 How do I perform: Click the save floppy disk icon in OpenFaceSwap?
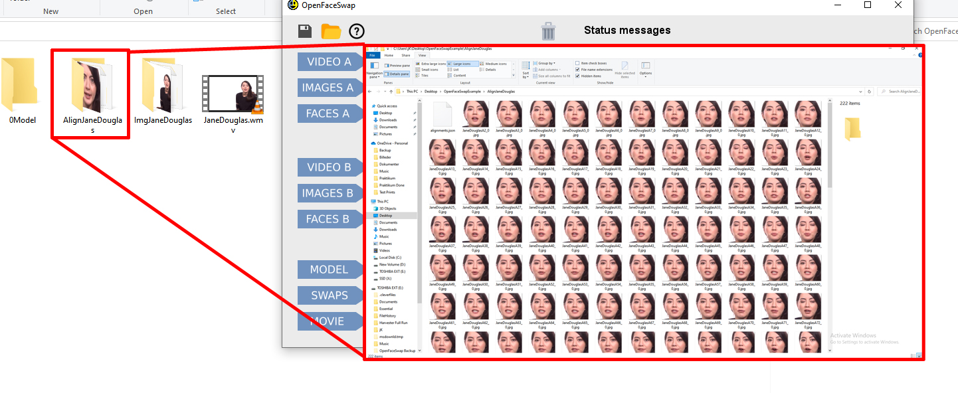click(x=305, y=31)
